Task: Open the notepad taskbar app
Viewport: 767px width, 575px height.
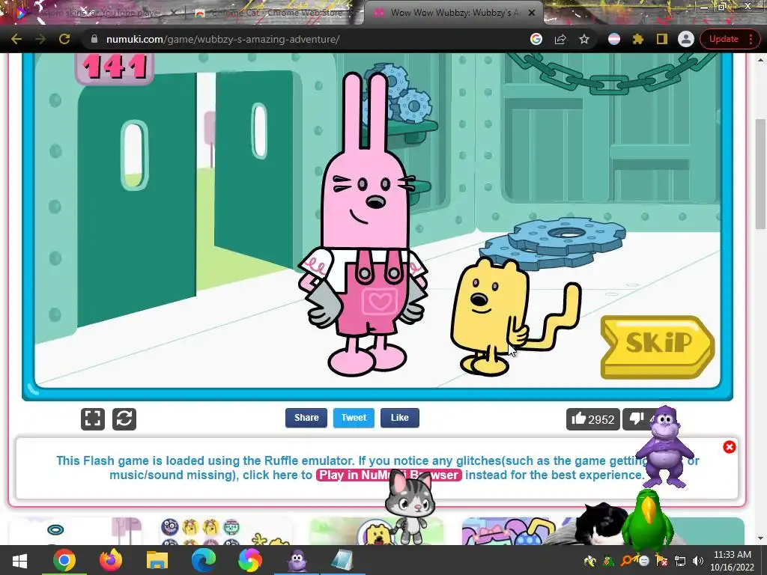Action: tap(342, 560)
